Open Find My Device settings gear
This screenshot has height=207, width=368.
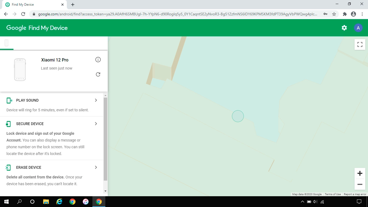pyautogui.click(x=344, y=28)
